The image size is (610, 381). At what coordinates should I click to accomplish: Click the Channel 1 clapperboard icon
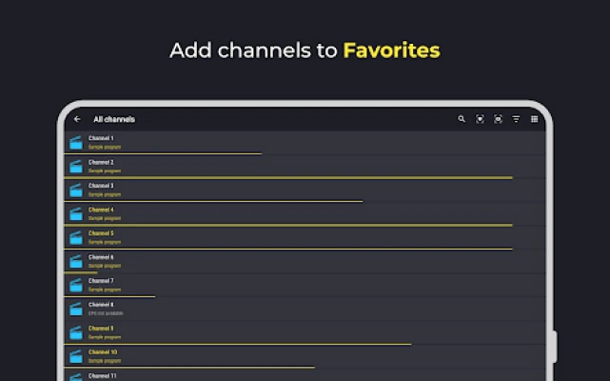[76, 143]
